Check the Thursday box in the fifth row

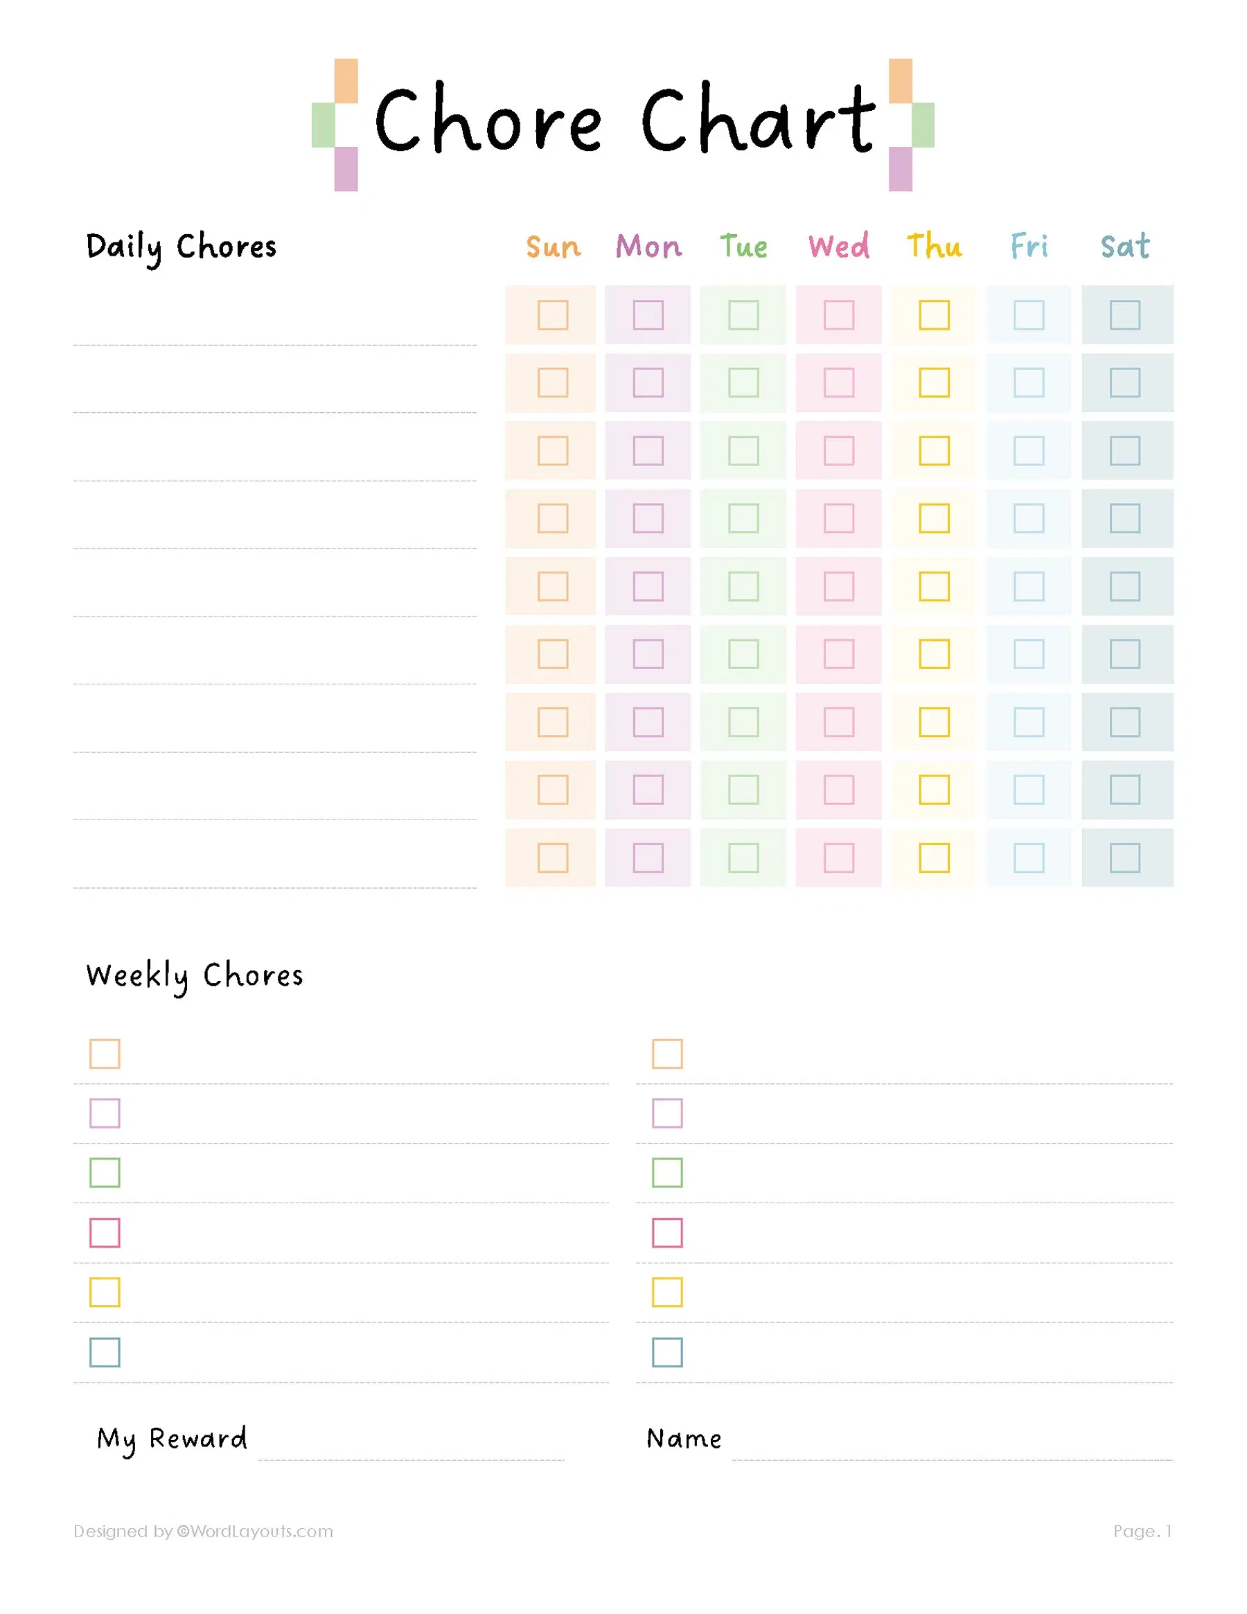point(934,586)
